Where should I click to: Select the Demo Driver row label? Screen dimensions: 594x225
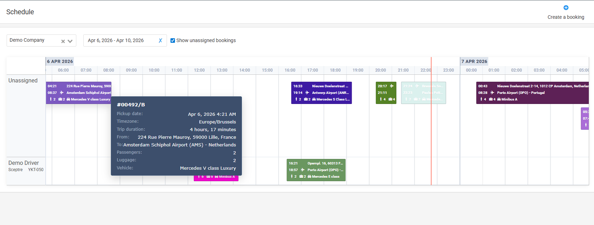[24, 163]
